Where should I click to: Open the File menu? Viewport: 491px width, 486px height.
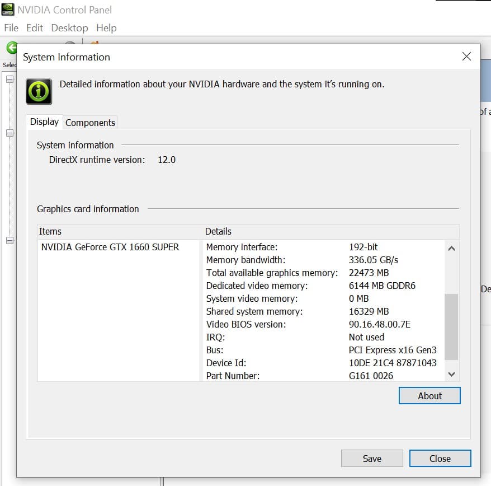(x=11, y=27)
